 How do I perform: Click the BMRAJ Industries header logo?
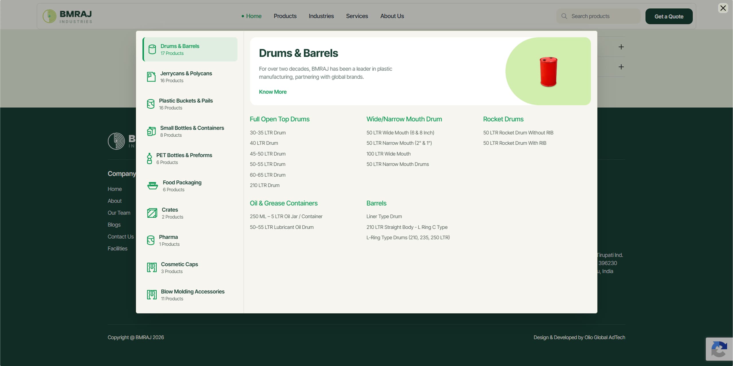click(68, 16)
